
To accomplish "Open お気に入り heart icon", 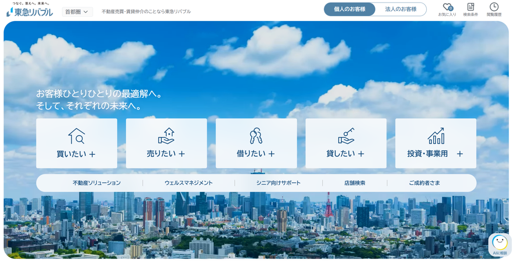I will pos(447,10).
